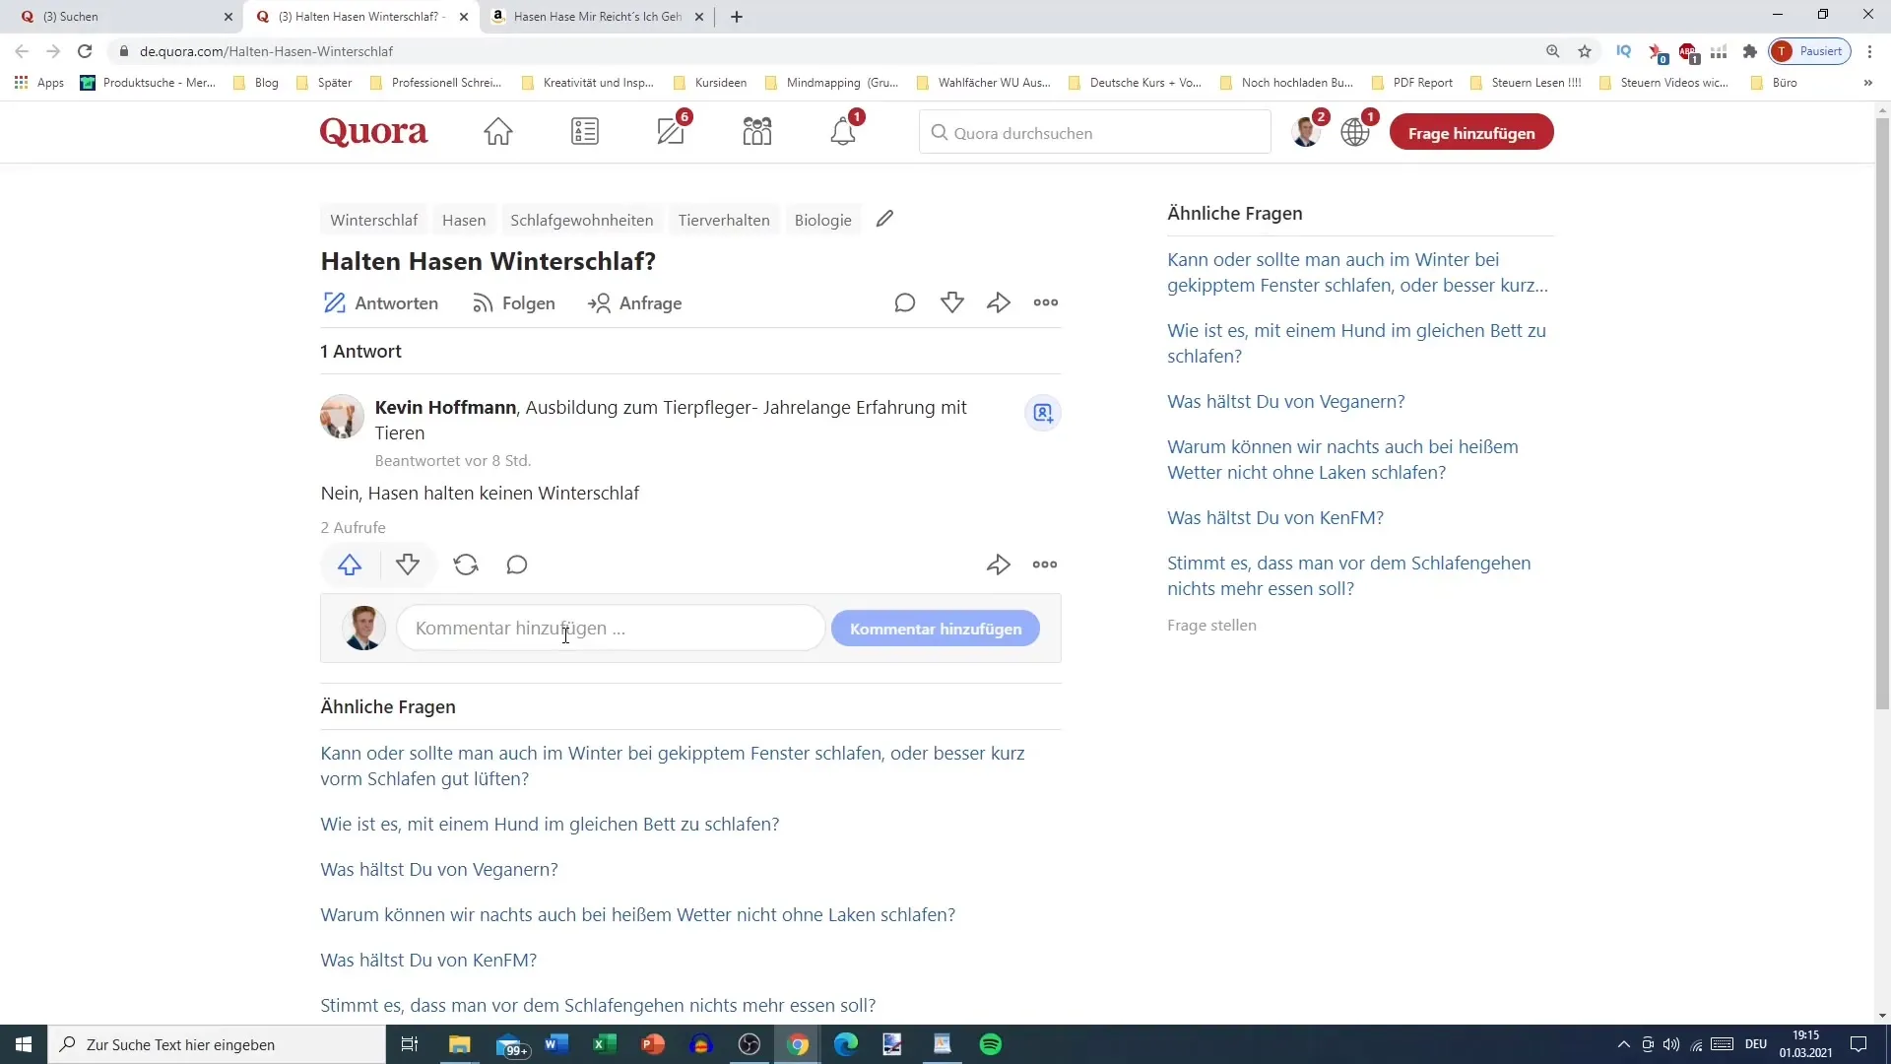Click Frage stellen in the sidebar

tap(1211, 625)
